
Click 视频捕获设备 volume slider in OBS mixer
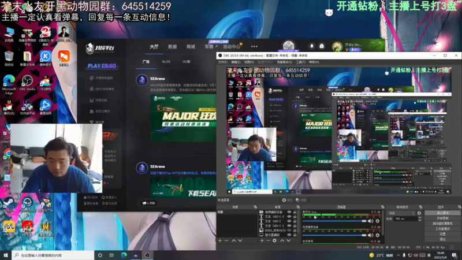(334, 235)
